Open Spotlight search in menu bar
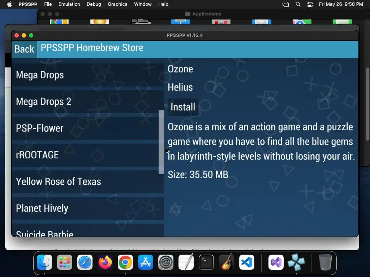Viewport: 370px width, 277px height. pyautogui.click(x=298, y=4)
